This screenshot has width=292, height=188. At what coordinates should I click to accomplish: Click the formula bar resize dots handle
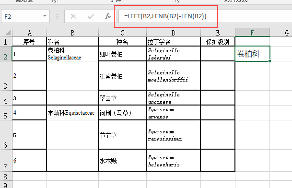point(57,16)
